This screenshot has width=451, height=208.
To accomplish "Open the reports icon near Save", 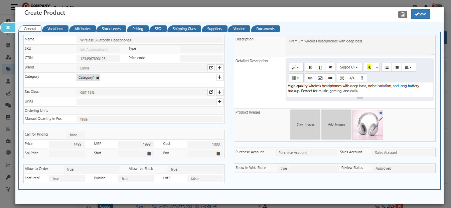I will [403, 14].
